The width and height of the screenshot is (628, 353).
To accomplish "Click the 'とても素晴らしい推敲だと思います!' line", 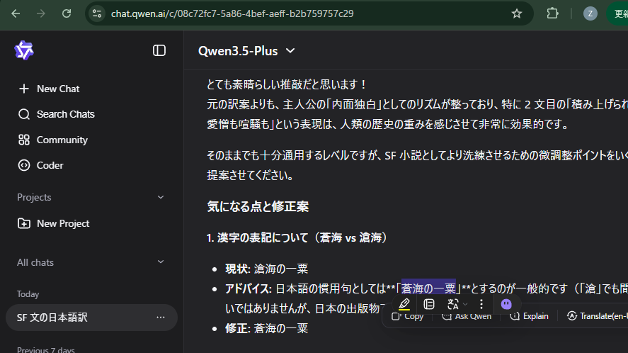I will pyautogui.click(x=287, y=84).
